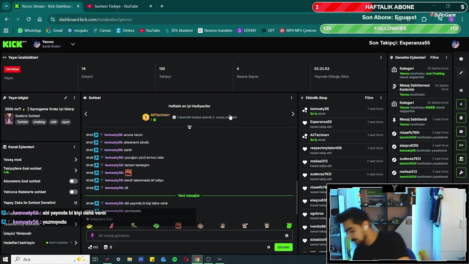
Task: Open File Explorer from taskbar
Action: [130, 259]
